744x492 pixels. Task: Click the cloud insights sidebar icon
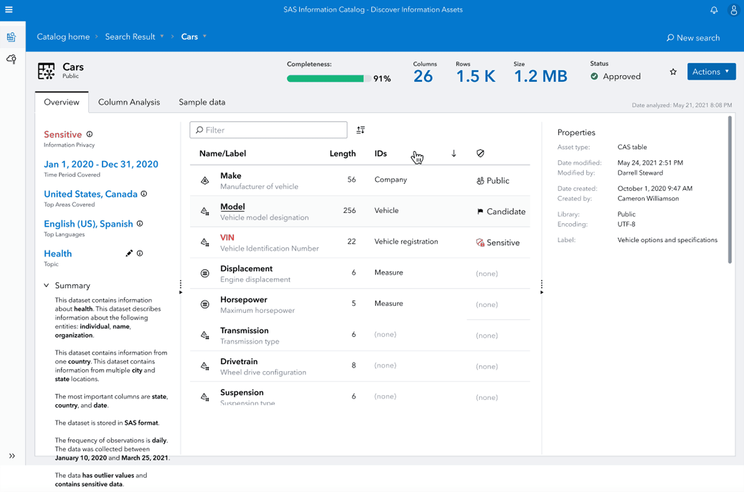coord(11,59)
